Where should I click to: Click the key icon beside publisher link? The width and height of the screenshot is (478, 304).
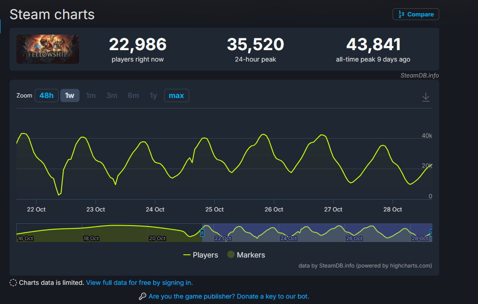(x=143, y=296)
